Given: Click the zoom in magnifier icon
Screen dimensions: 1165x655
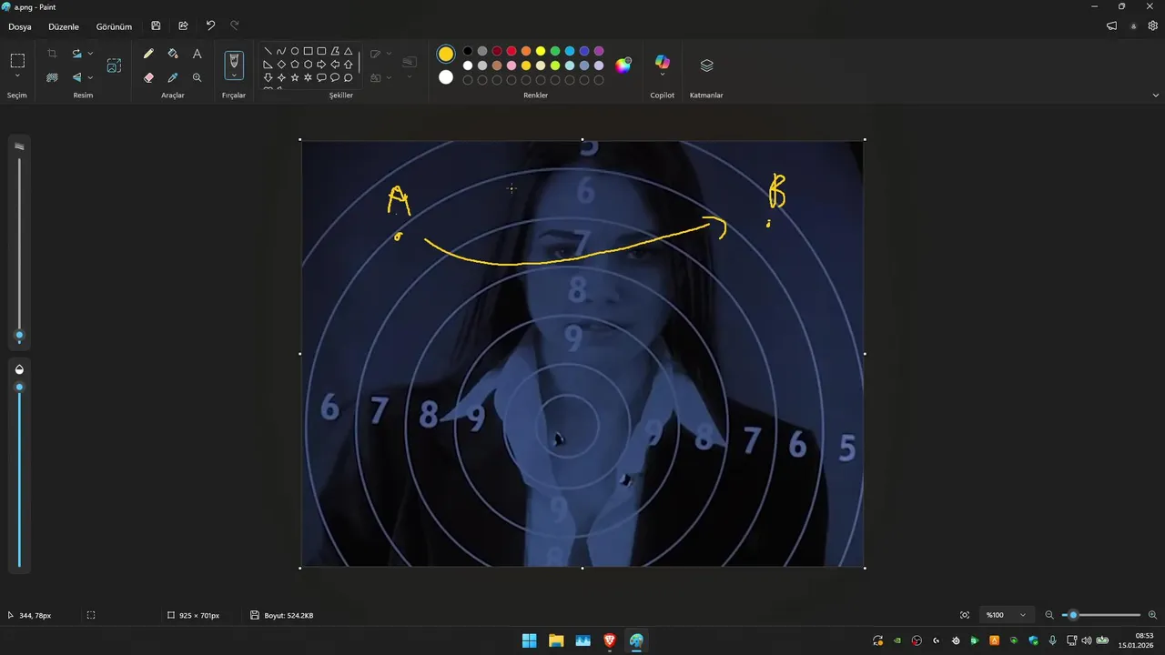Looking at the screenshot, I should coord(1152,615).
